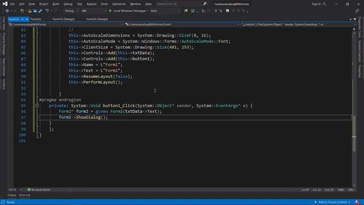Open the Team Explorer side tab

[x=4, y=67]
